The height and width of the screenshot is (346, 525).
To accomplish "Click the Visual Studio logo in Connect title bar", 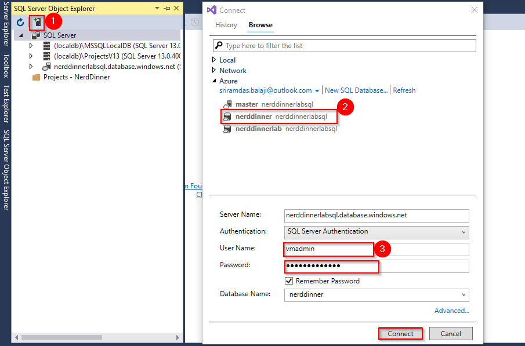I will pos(212,10).
